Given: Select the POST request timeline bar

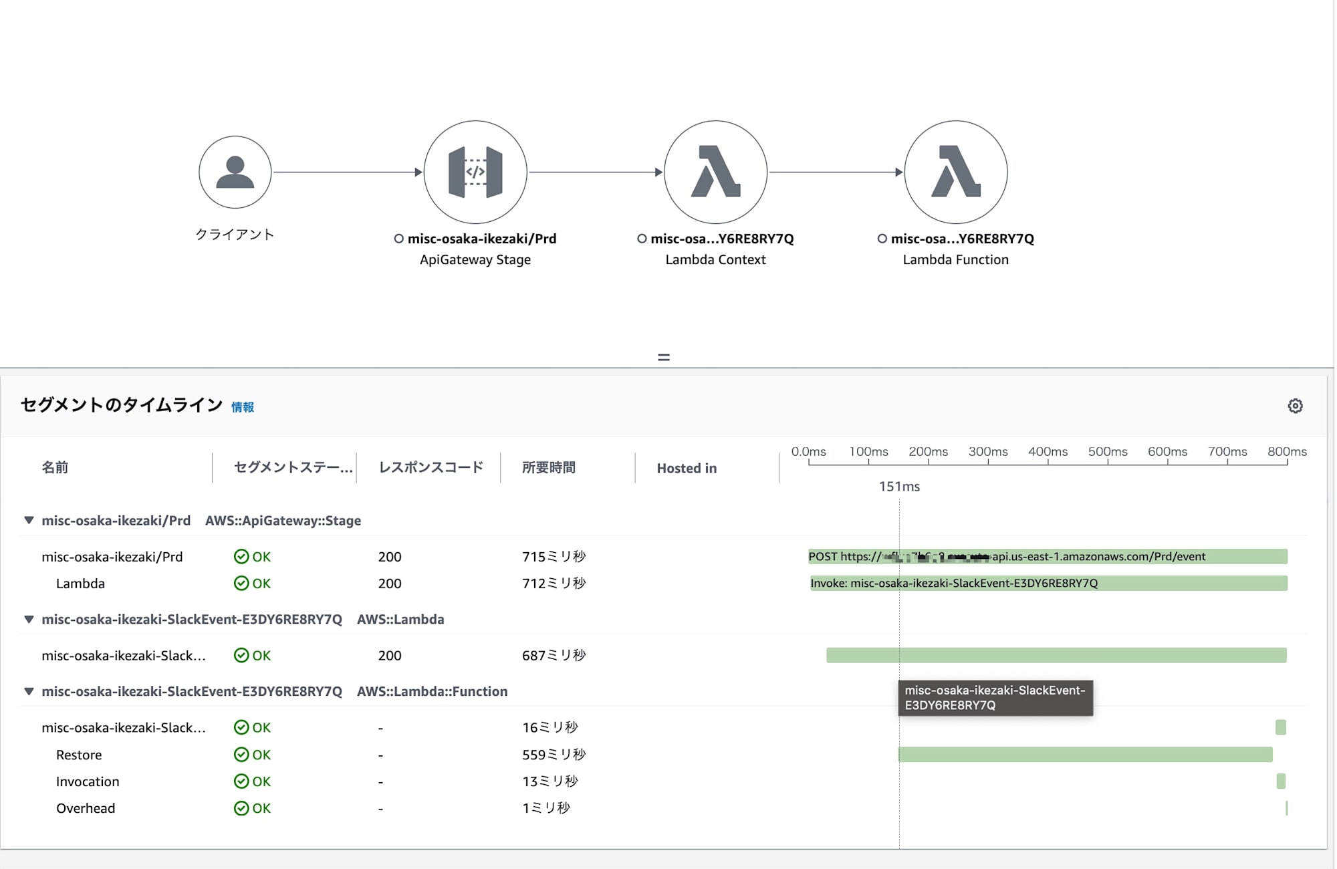Looking at the screenshot, I should (x=1048, y=556).
